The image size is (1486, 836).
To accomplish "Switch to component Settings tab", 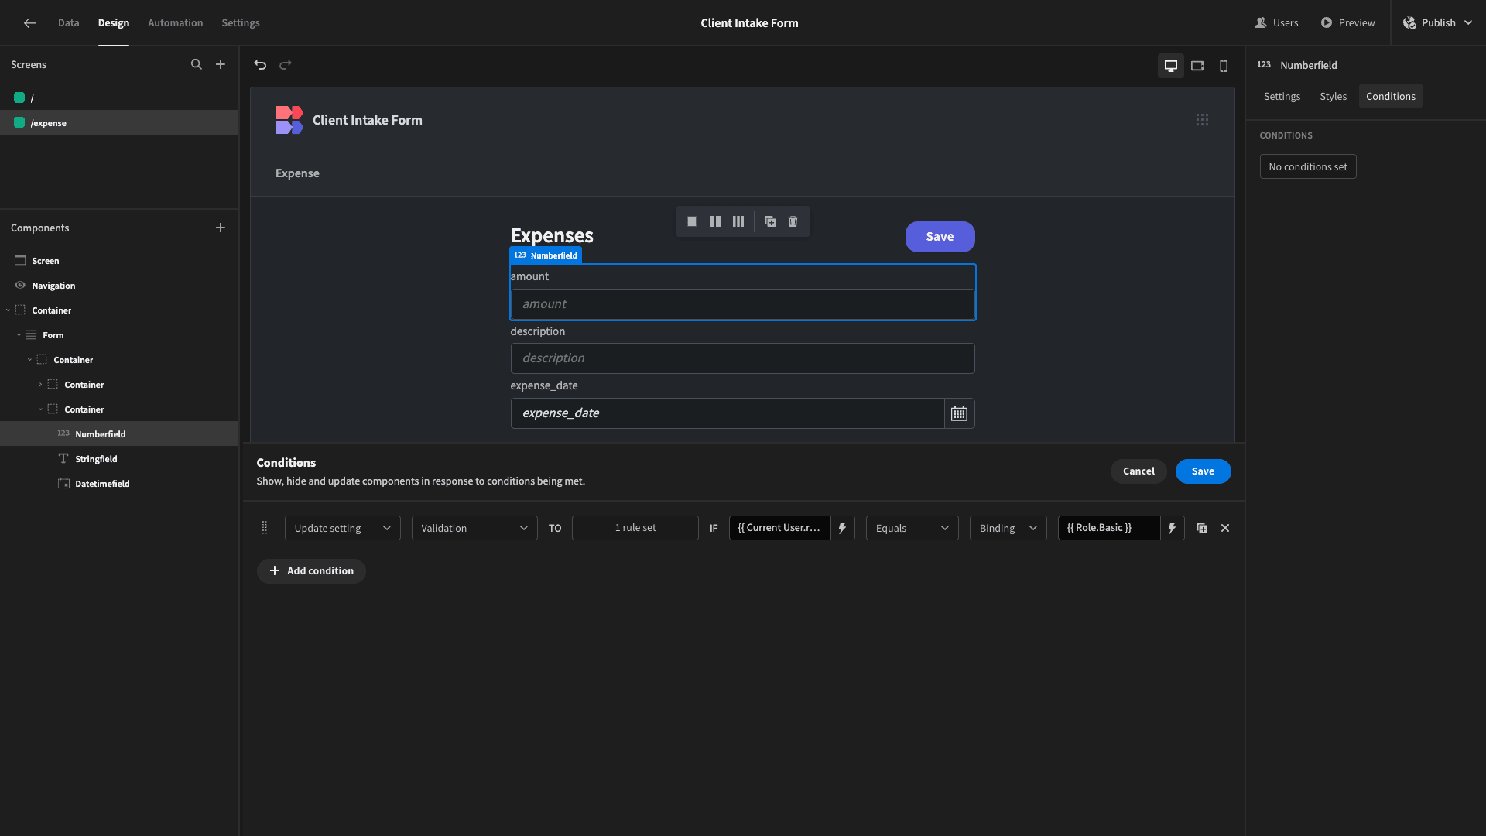I will coord(1282,96).
